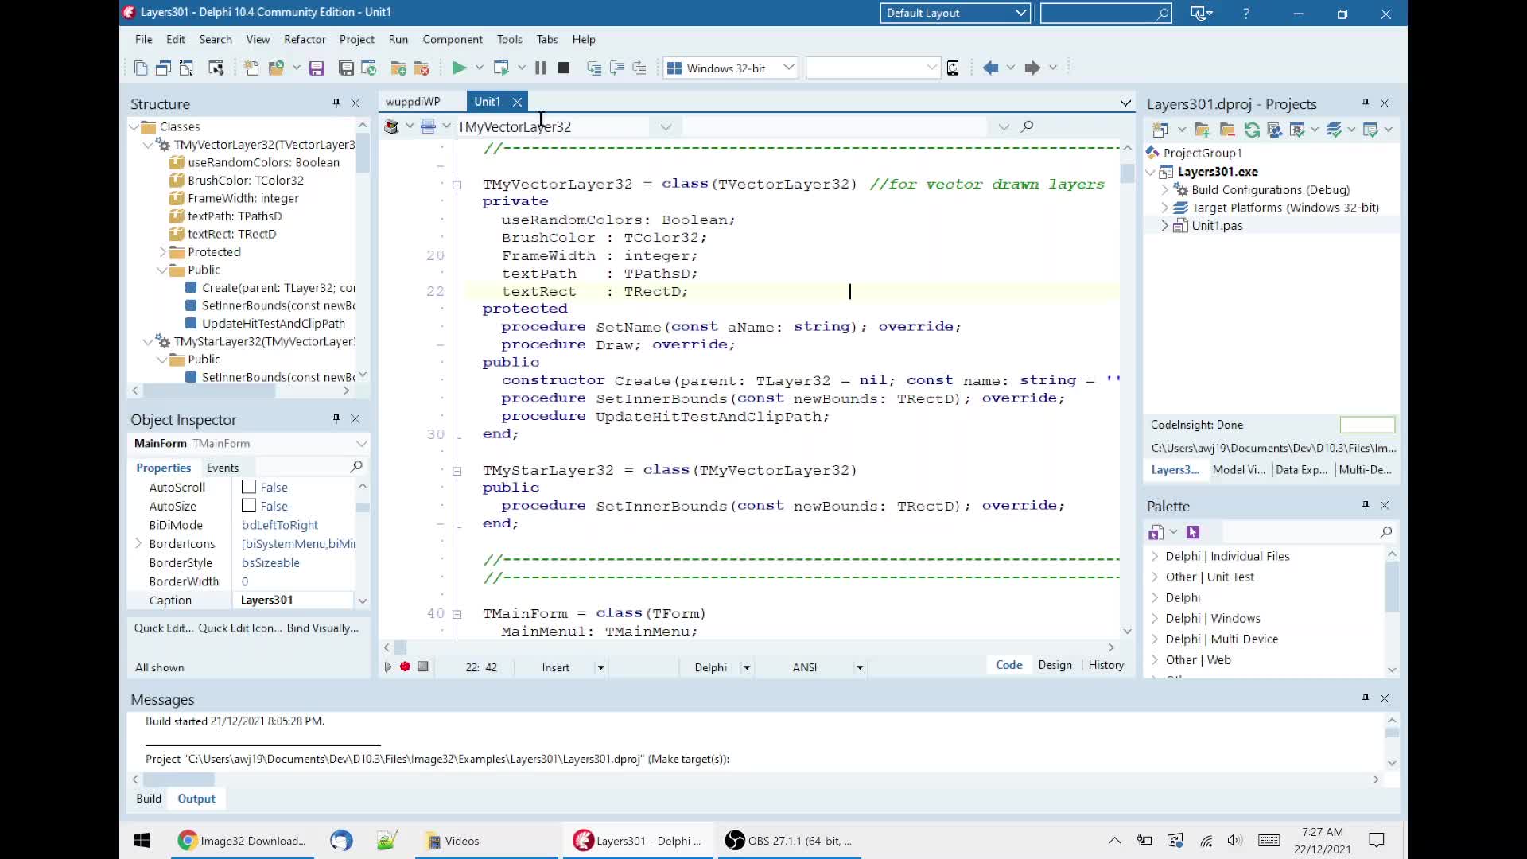
Task: Open OBS from the Windows taskbar
Action: pyautogui.click(x=789, y=841)
